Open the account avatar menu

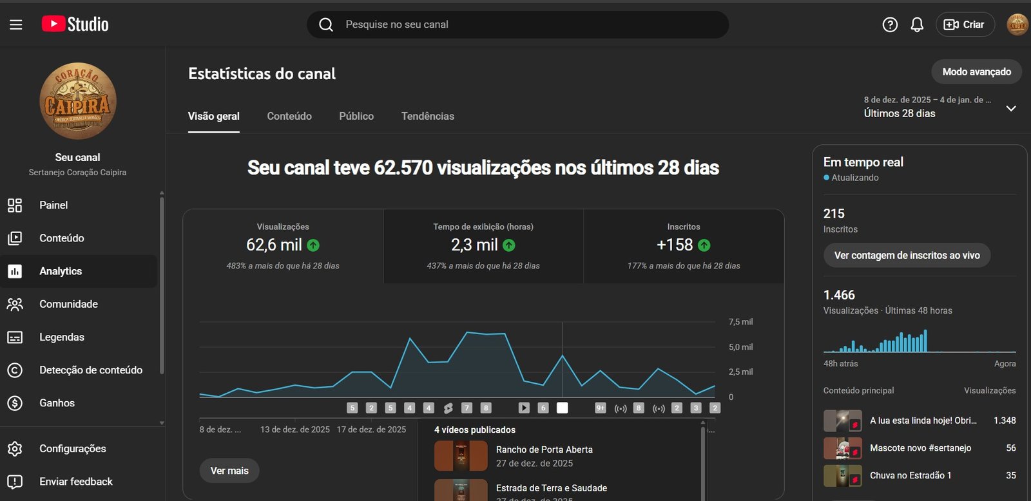click(x=1017, y=24)
